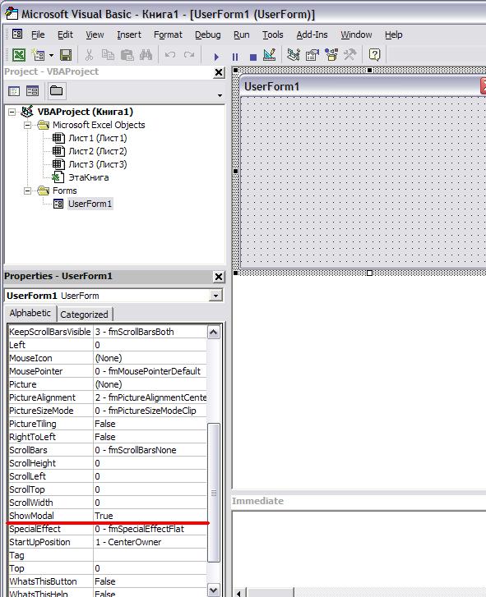Screen dimensions: 486x597
Task: Click the Copy toolbar icon
Action: coord(108,55)
